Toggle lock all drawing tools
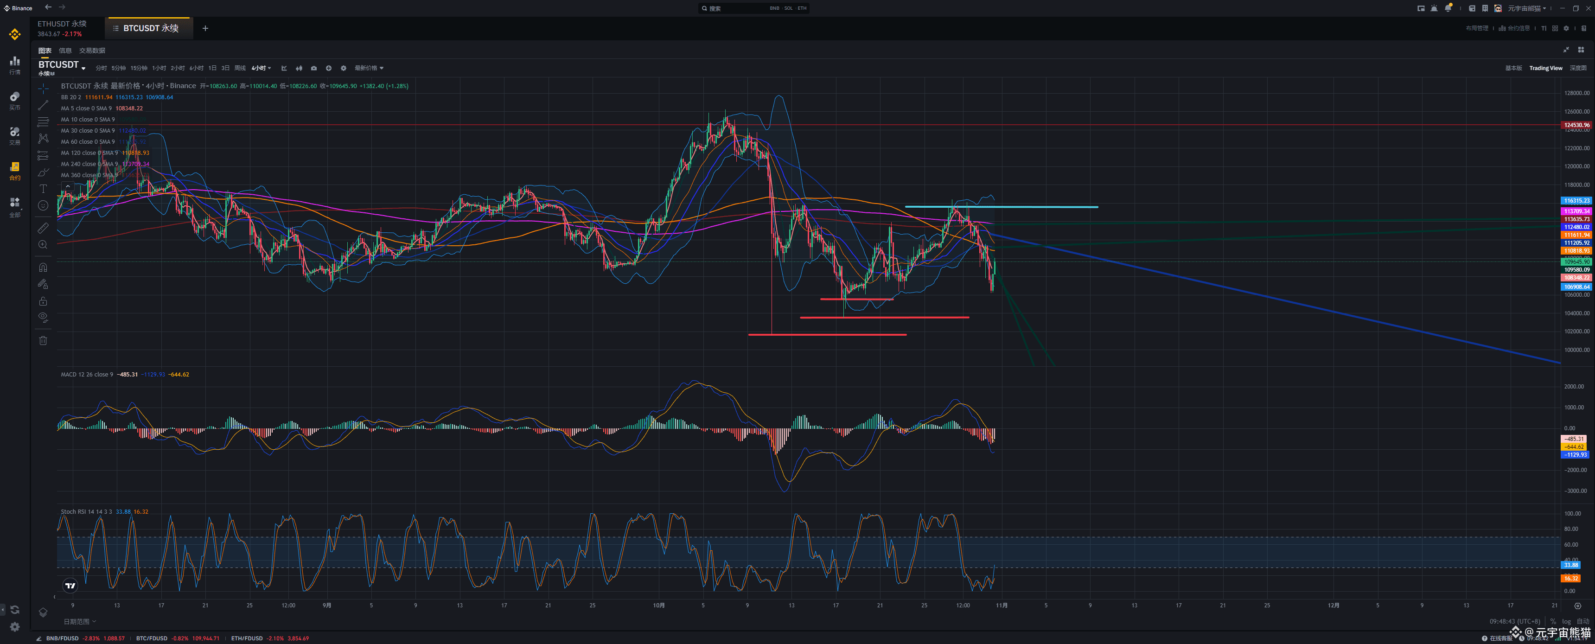 (x=43, y=301)
